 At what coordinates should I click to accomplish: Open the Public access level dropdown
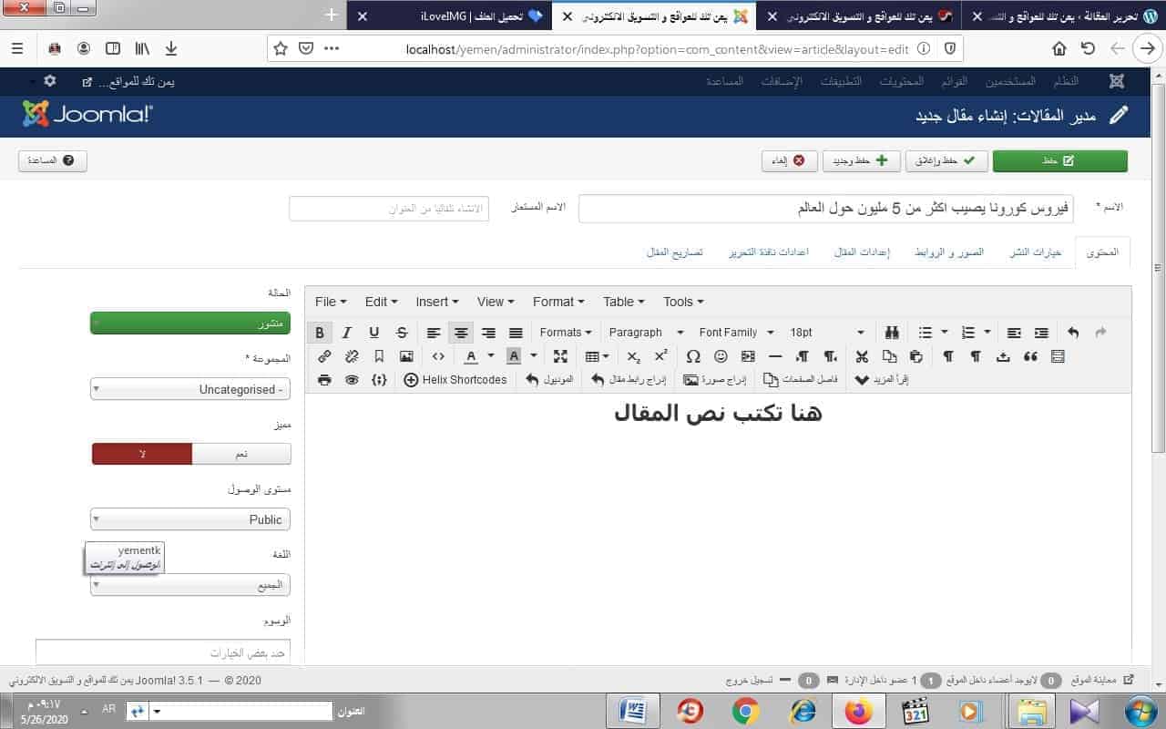(190, 519)
